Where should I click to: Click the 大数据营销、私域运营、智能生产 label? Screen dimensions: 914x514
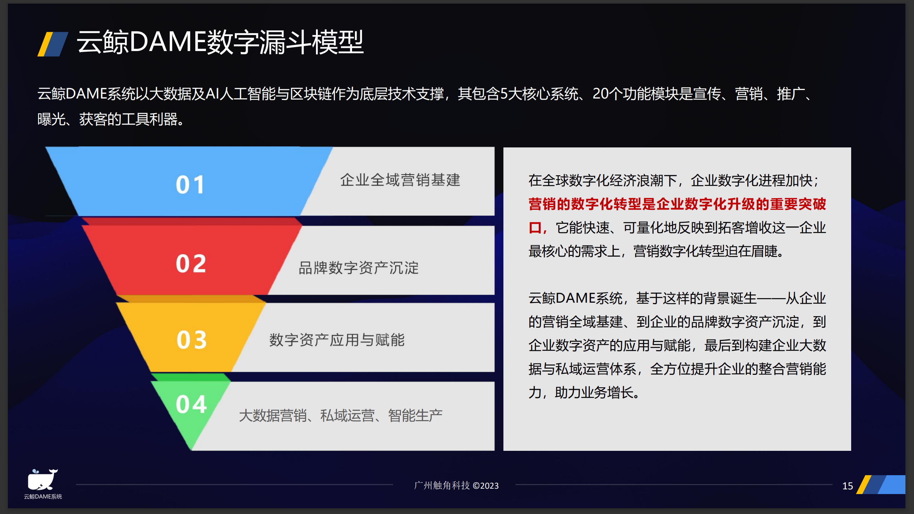coord(343,415)
